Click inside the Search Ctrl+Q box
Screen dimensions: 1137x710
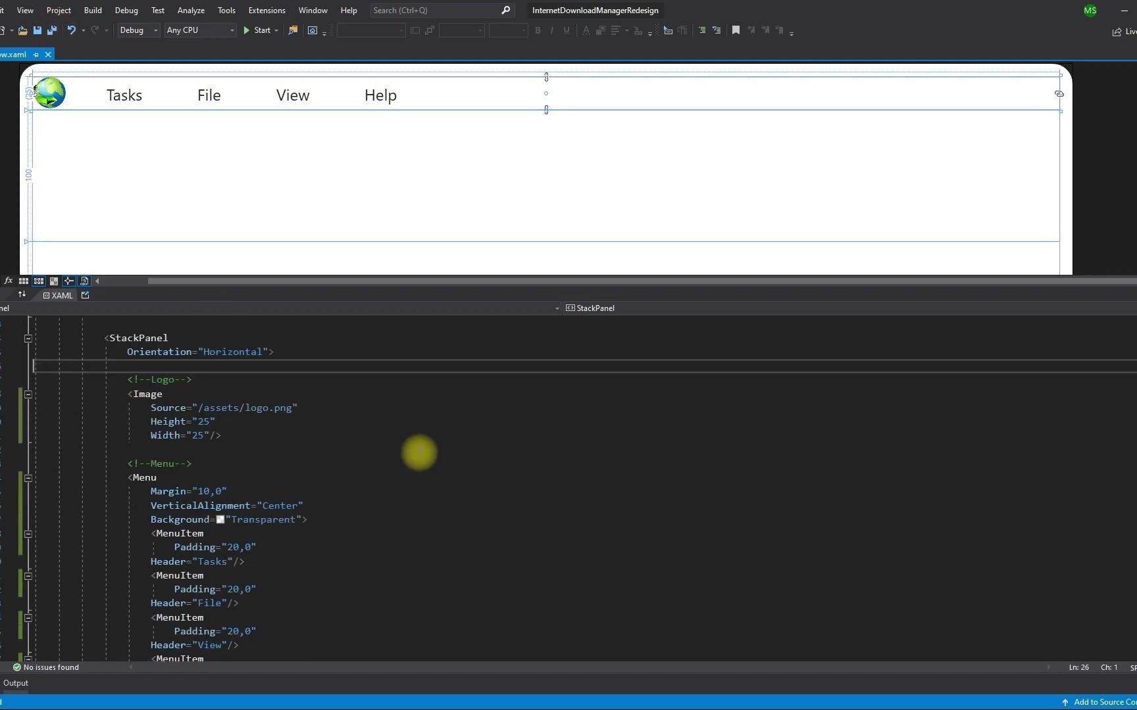[434, 10]
